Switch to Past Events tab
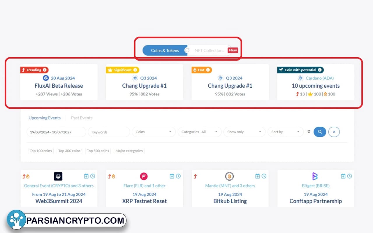 [x=82, y=118]
